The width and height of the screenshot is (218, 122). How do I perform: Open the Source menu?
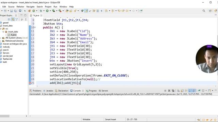coord(11,7)
